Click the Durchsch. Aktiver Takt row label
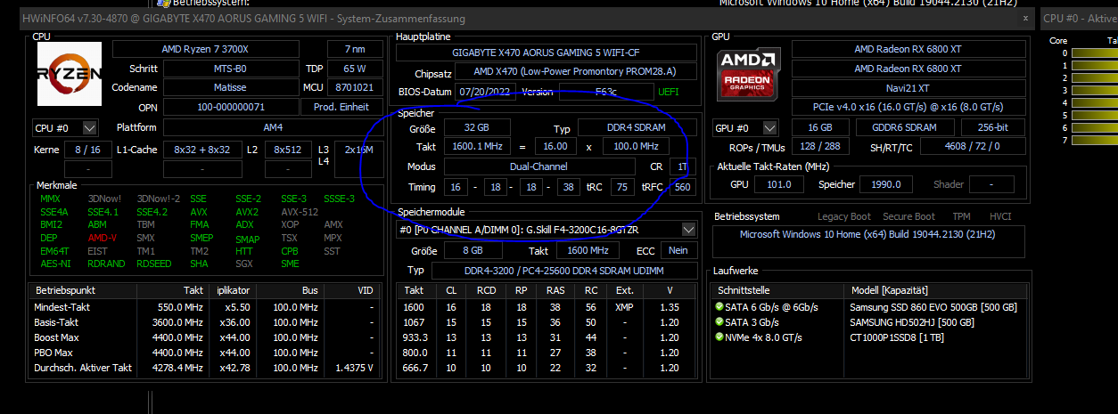1118x414 pixels. pyautogui.click(x=83, y=368)
